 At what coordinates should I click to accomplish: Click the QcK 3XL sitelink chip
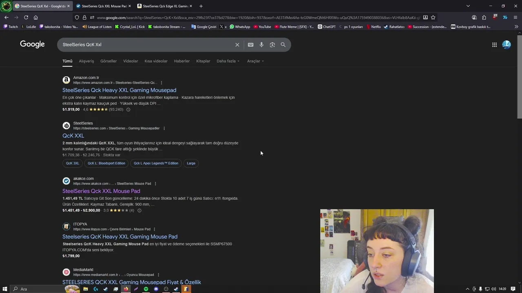pyautogui.click(x=73, y=163)
